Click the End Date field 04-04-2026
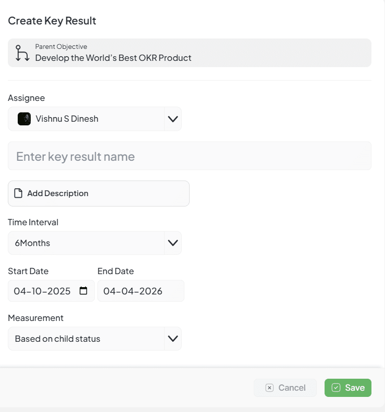This screenshot has width=385, height=412. tap(141, 291)
